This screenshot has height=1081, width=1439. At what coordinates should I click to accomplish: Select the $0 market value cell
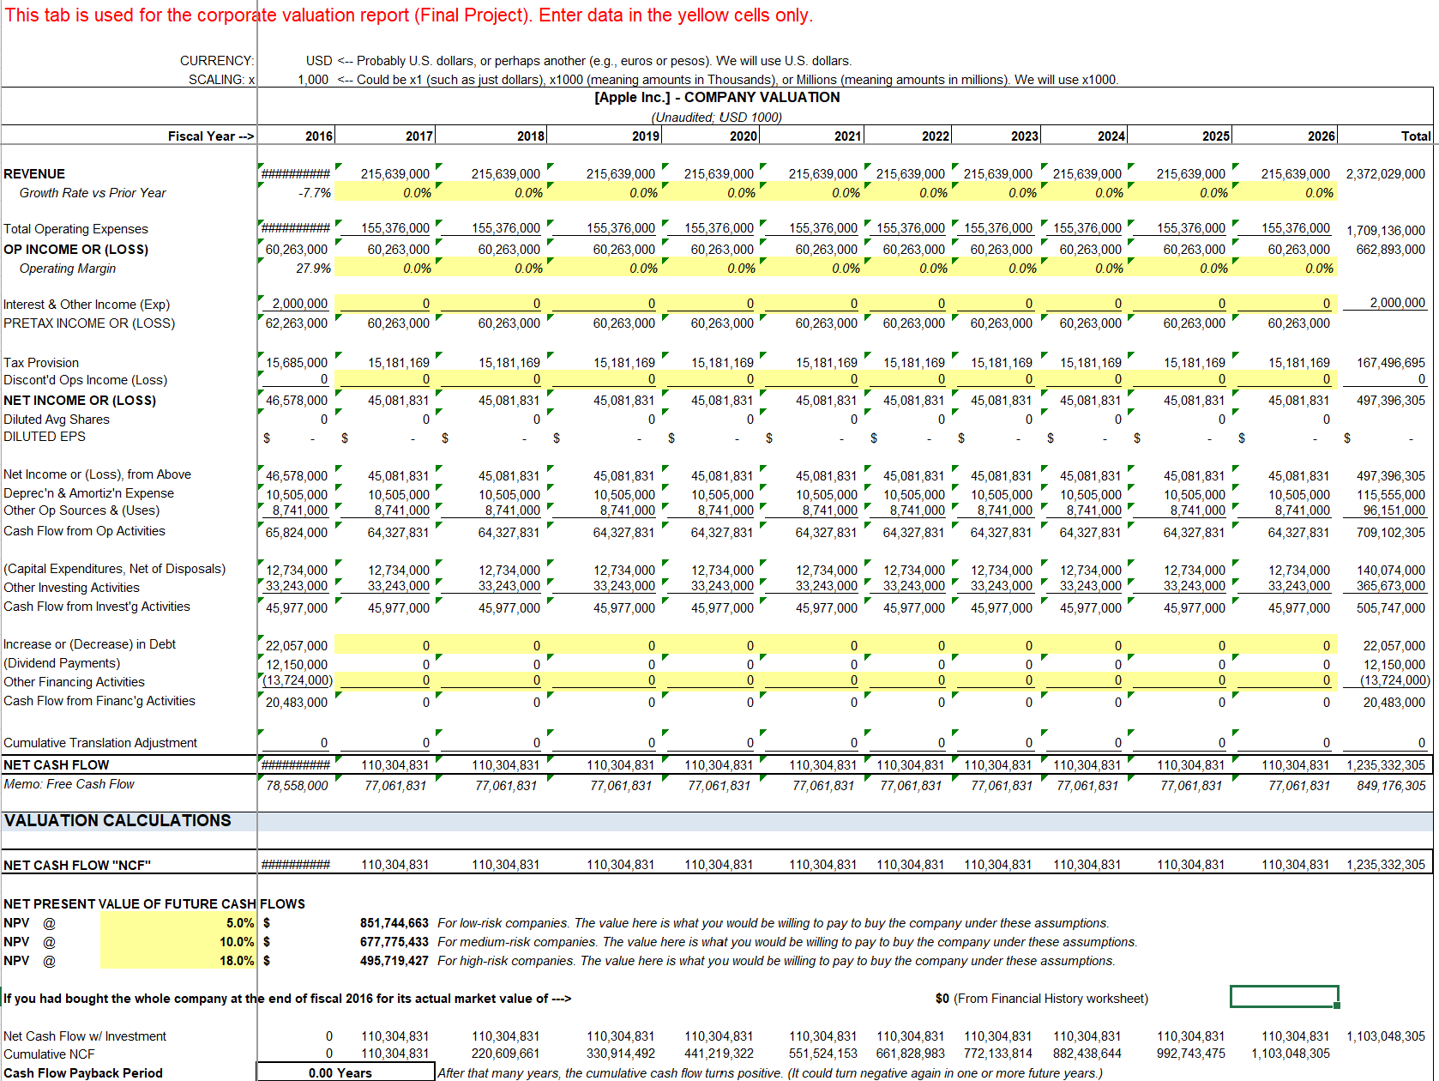[x=942, y=999]
